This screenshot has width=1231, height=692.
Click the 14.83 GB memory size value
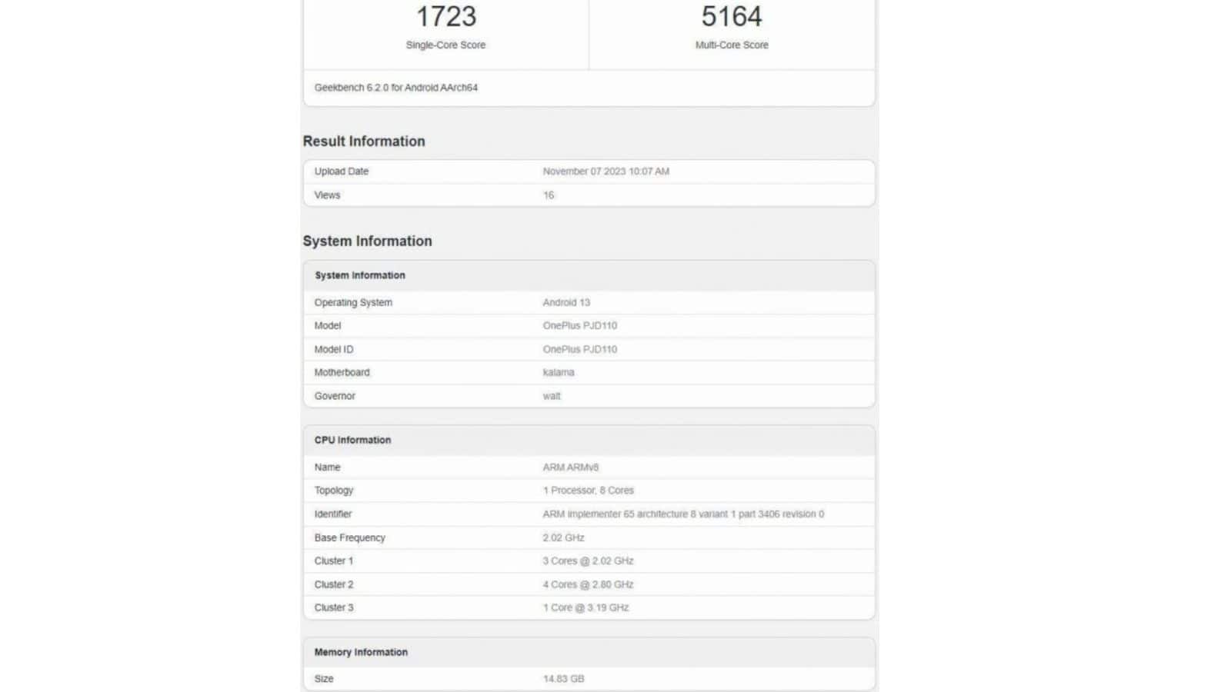[563, 679]
